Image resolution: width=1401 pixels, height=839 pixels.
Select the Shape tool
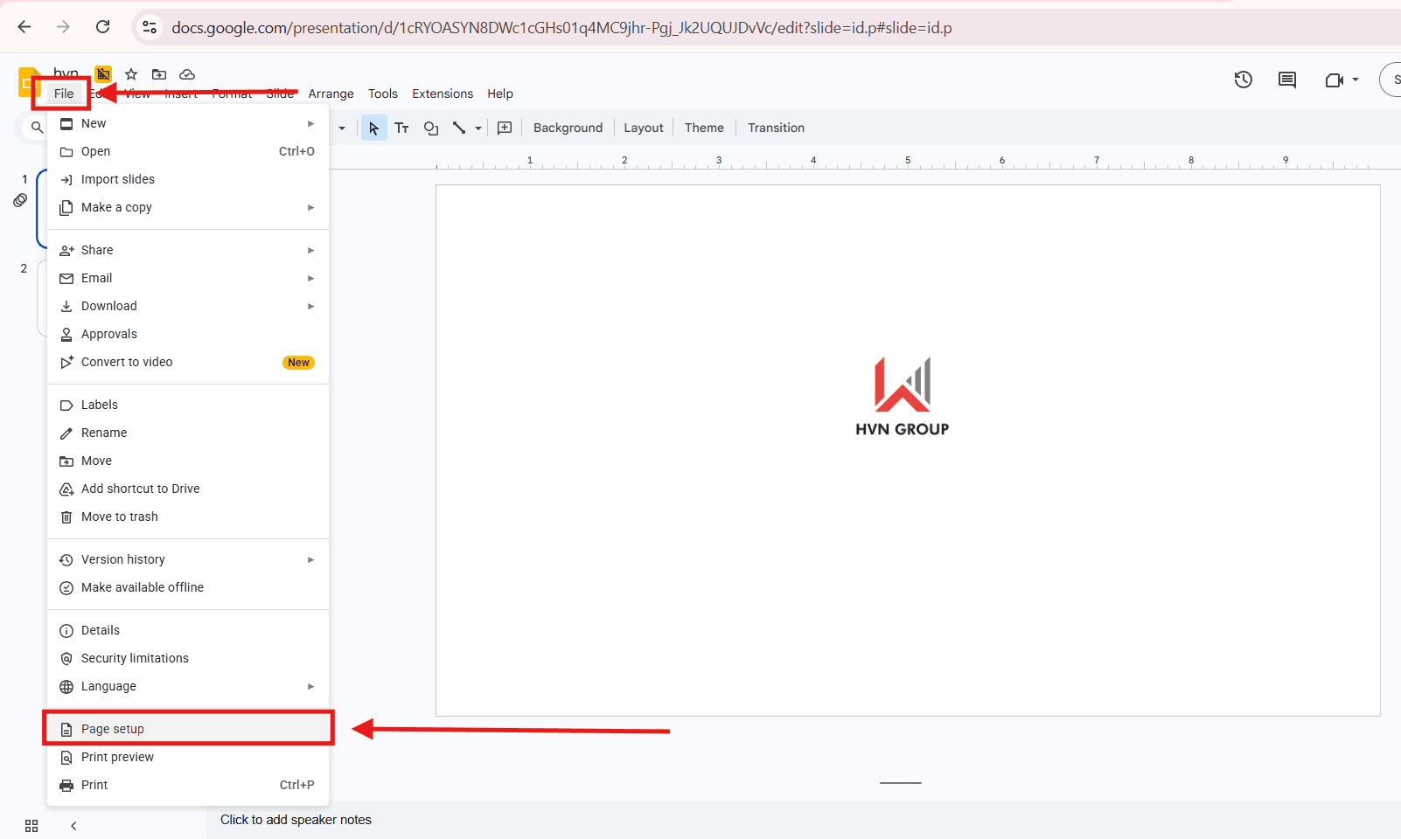(x=430, y=128)
